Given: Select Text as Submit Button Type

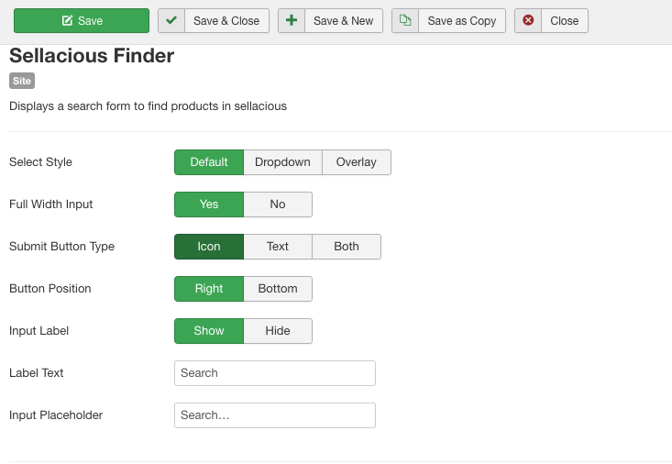Looking at the screenshot, I should click(x=278, y=247).
